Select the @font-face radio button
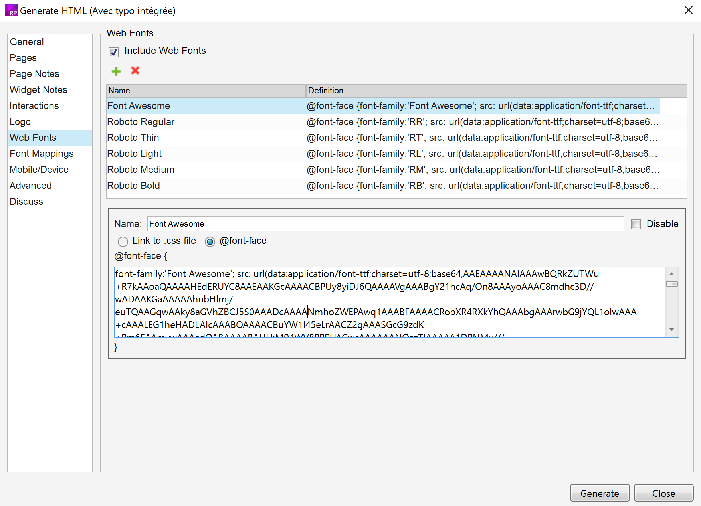Image resolution: width=701 pixels, height=506 pixels. coord(210,241)
